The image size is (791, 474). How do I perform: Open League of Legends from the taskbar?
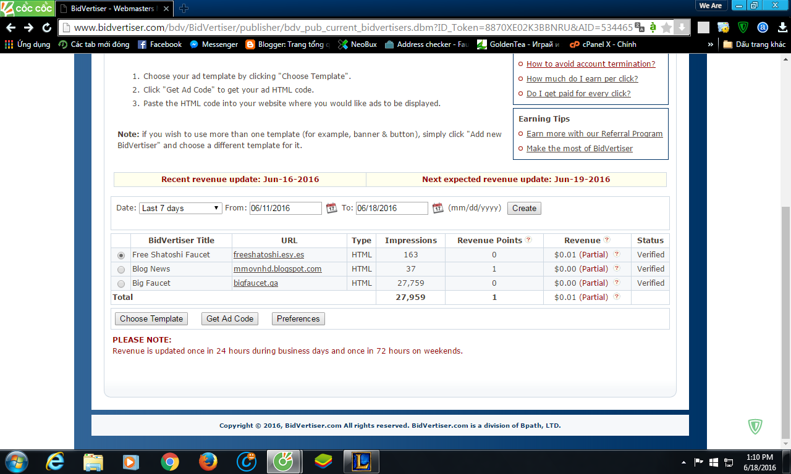[x=362, y=462]
